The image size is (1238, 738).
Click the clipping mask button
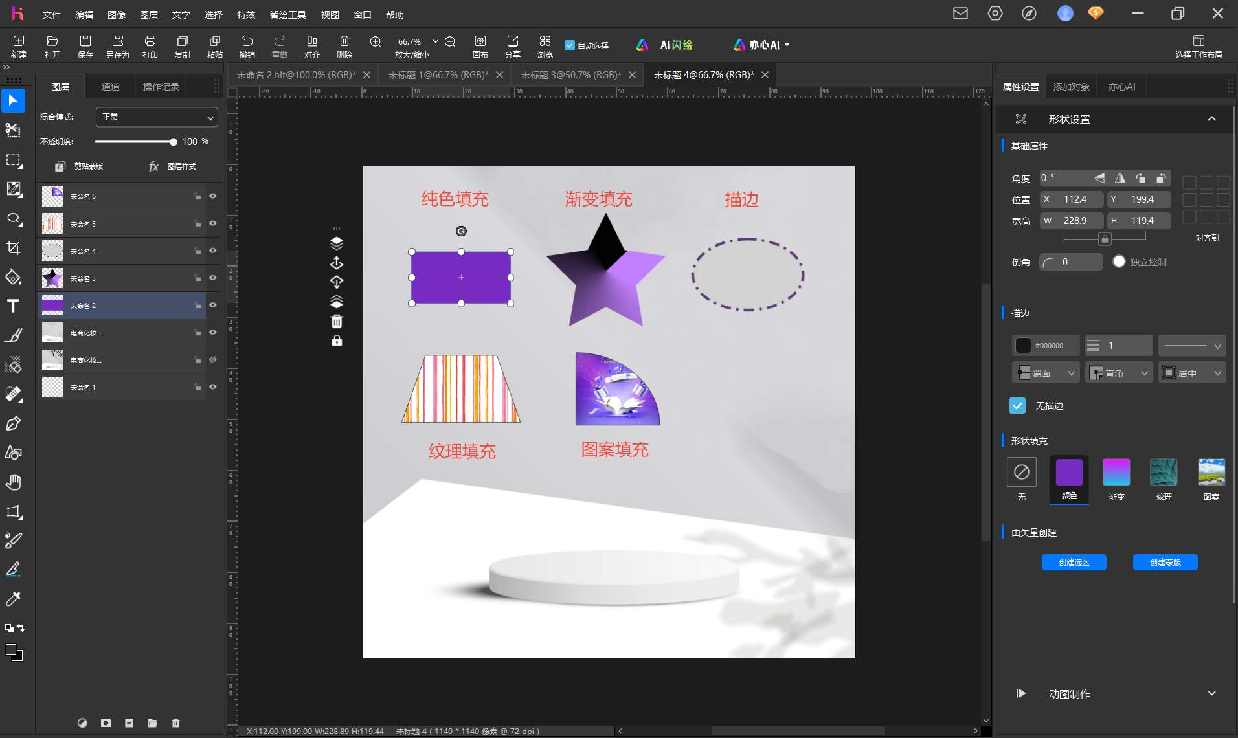[x=80, y=166]
